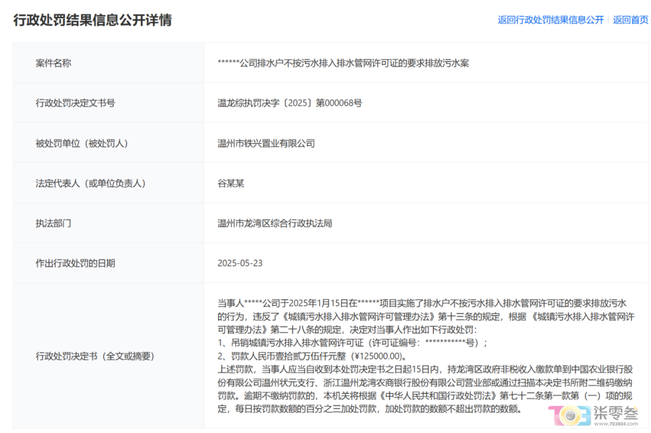Select company name 温州市铁兴置业有限公司
Viewport: 651px width, 433px height.
pyautogui.click(x=266, y=143)
